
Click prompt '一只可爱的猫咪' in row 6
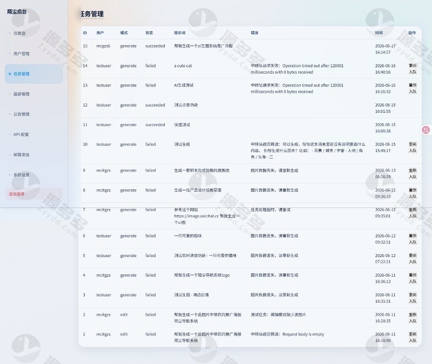pyautogui.click(x=188, y=236)
